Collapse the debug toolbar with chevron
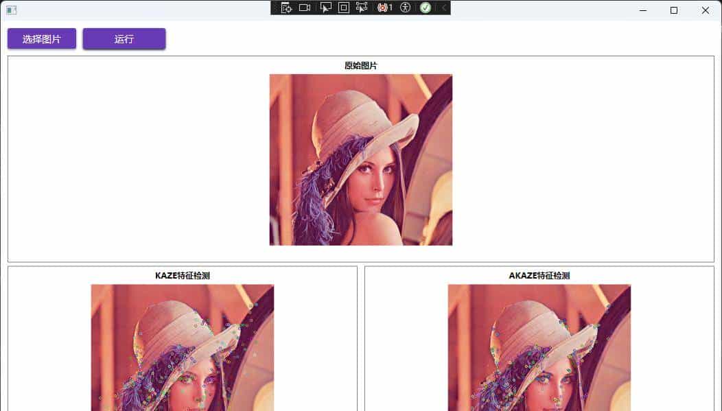The image size is (722, 411). pyautogui.click(x=443, y=8)
